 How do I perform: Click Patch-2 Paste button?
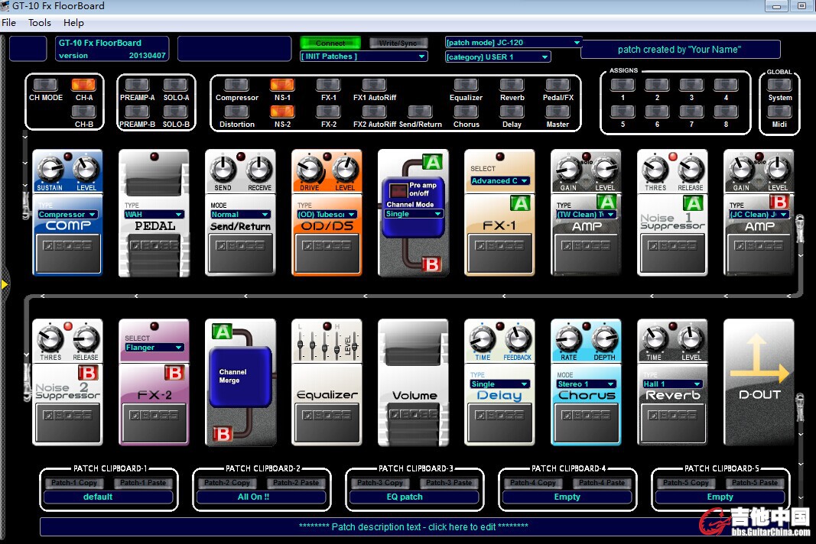point(296,483)
